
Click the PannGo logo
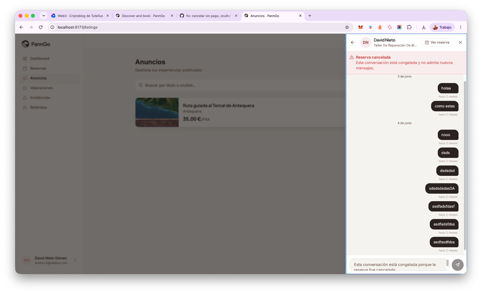click(x=36, y=44)
